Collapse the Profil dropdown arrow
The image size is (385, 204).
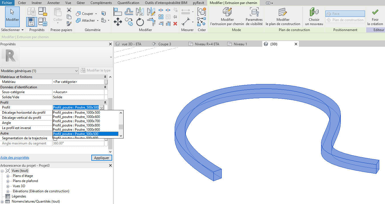[x=102, y=108]
